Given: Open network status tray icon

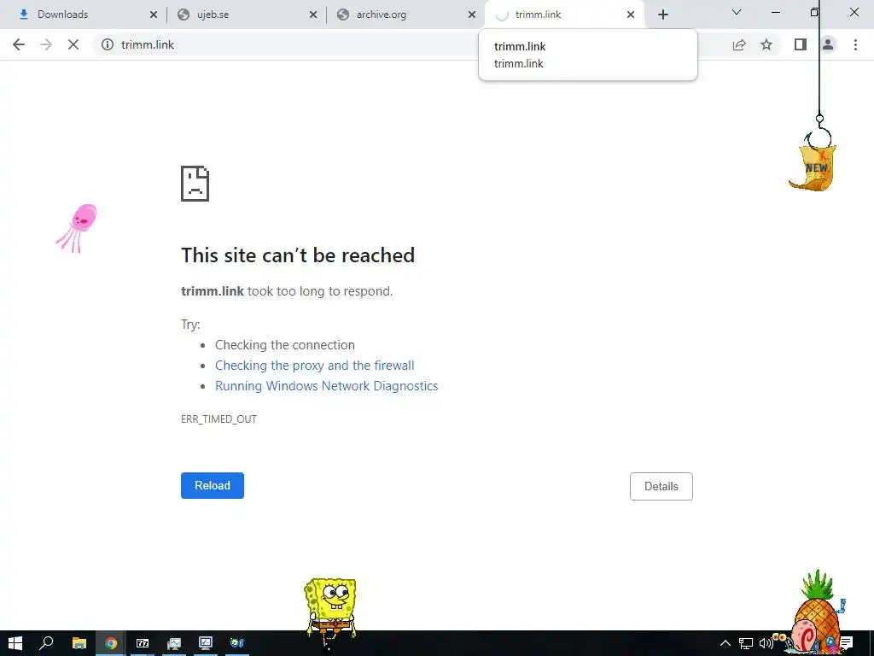Looking at the screenshot, I should [746, 644].
